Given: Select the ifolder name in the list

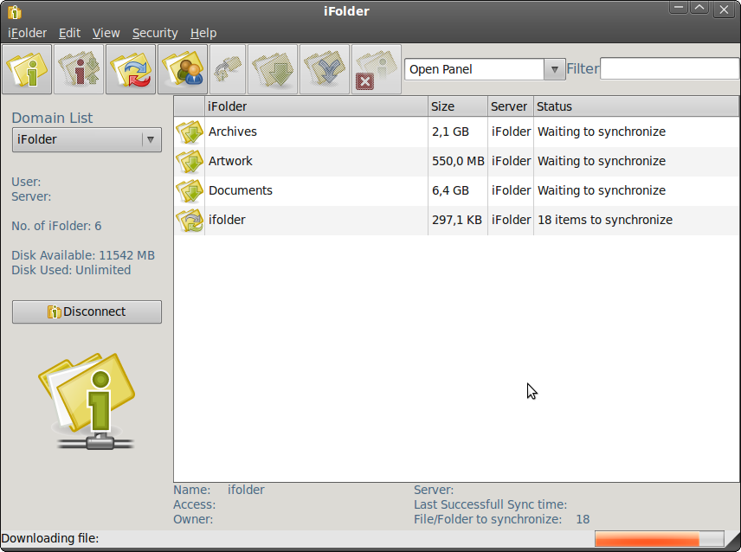Looking at the screenshot, I should [x=227, y=220].
